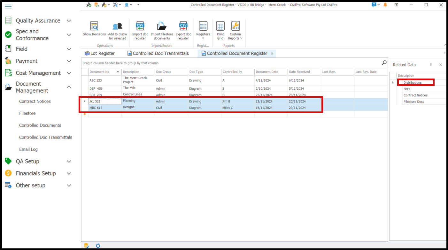Click the grid search magnifier icon
448x250 pixels.
(384, 63)
